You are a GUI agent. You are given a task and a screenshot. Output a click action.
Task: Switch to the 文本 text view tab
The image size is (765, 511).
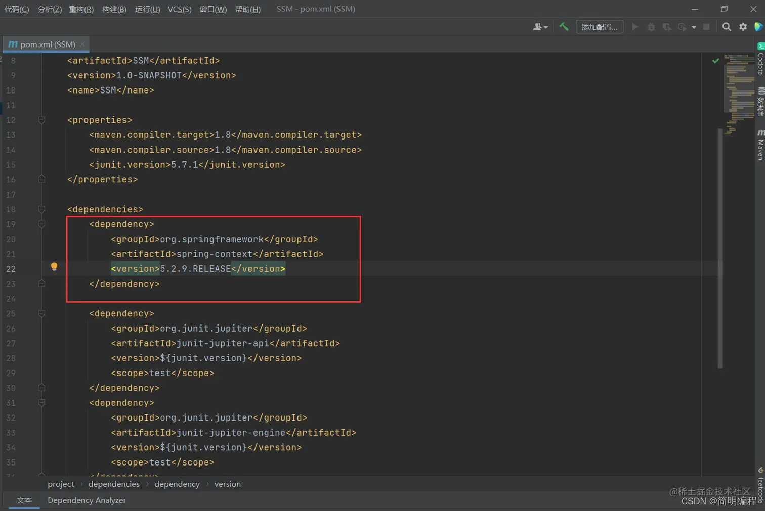click(24, 500)
